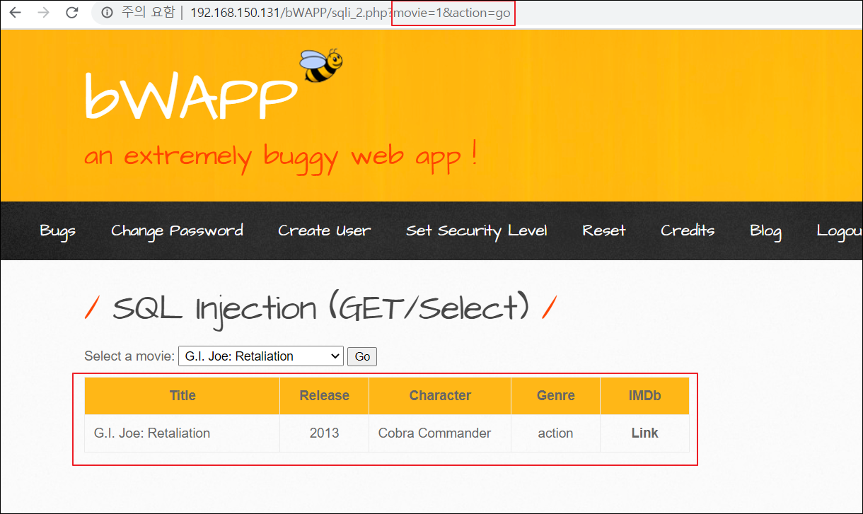Click the IMDb column header
This screenshot has width=863, height=514.
point(644,396)
